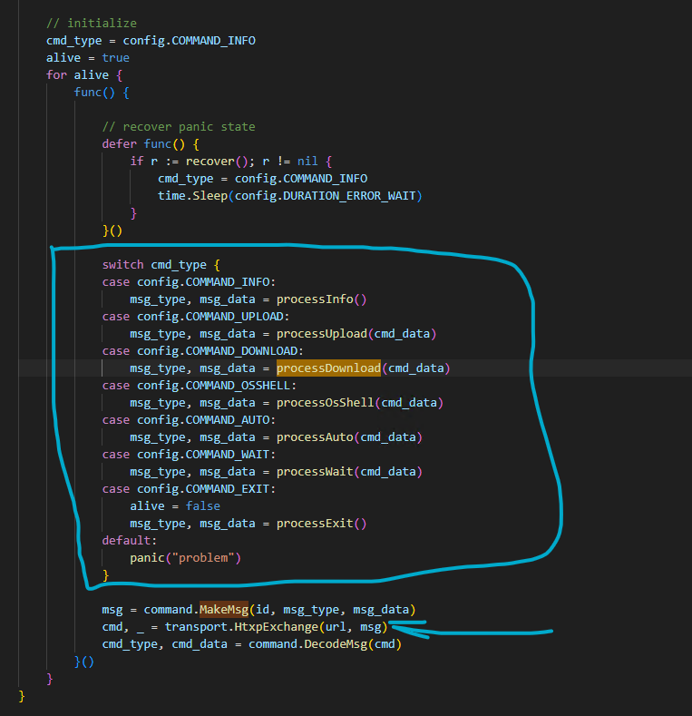The width and height of the screenshot is (692, 716).
Task: Click the processExit() function call
Action: [321, 524]
